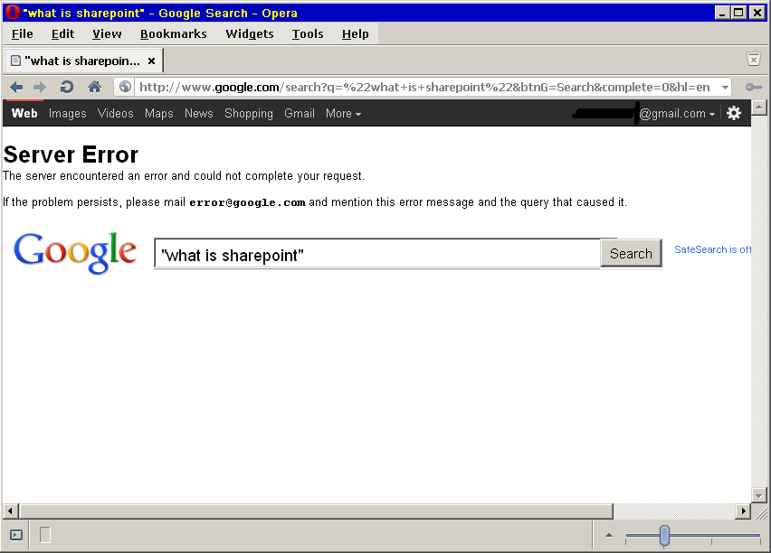This screenshot has width=771, height=553.
Task: Expand the address bar history dropdown
Action: 725,88
